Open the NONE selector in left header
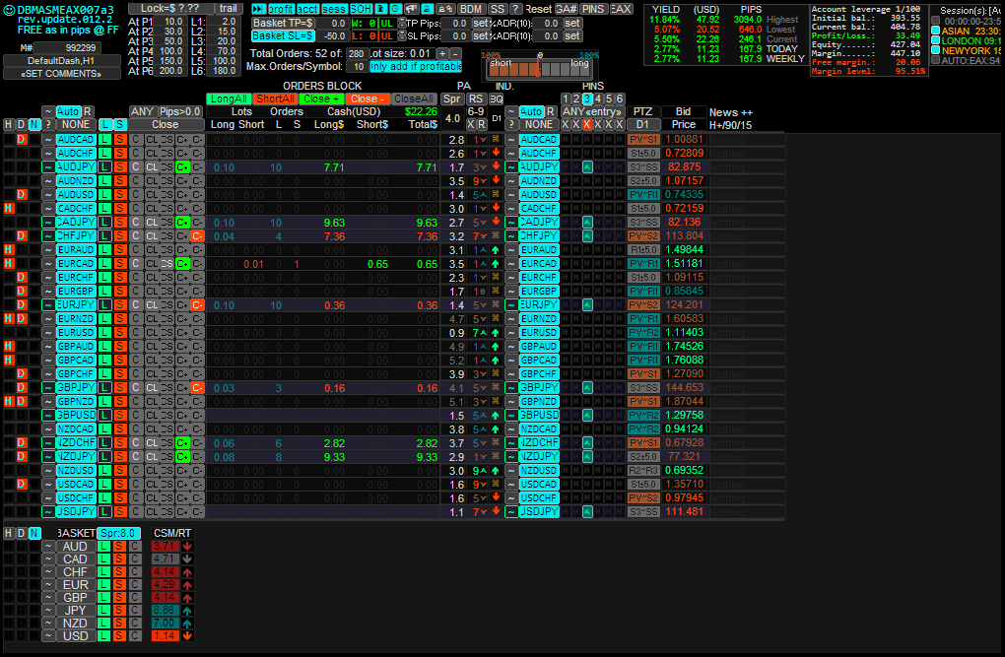The width and height of the screenshot is (1005, 657). click(76, 124)
